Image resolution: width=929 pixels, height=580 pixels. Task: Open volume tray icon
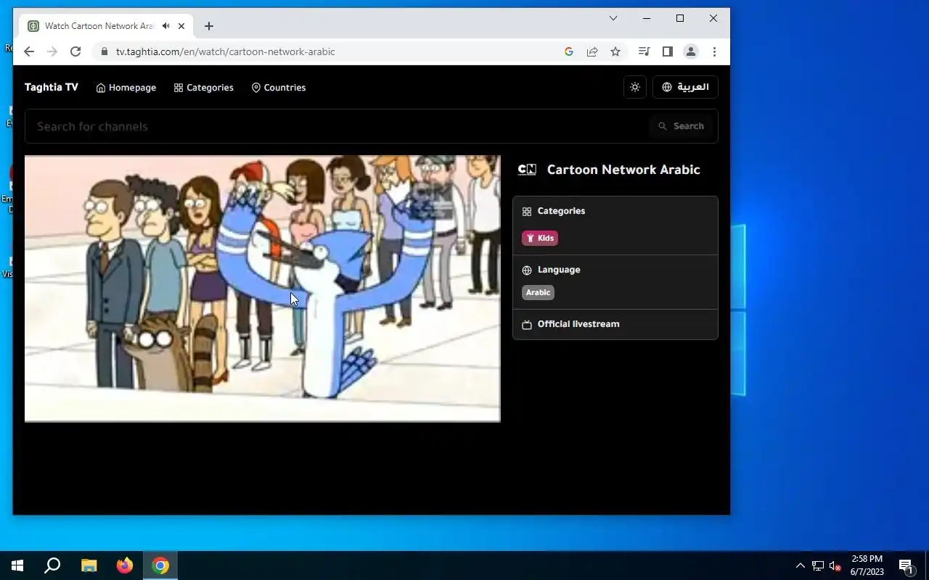click(835, 565)
